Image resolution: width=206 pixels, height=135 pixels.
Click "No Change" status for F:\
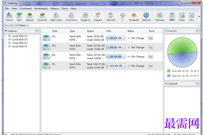pyautogui.click(x=138, y=66)
